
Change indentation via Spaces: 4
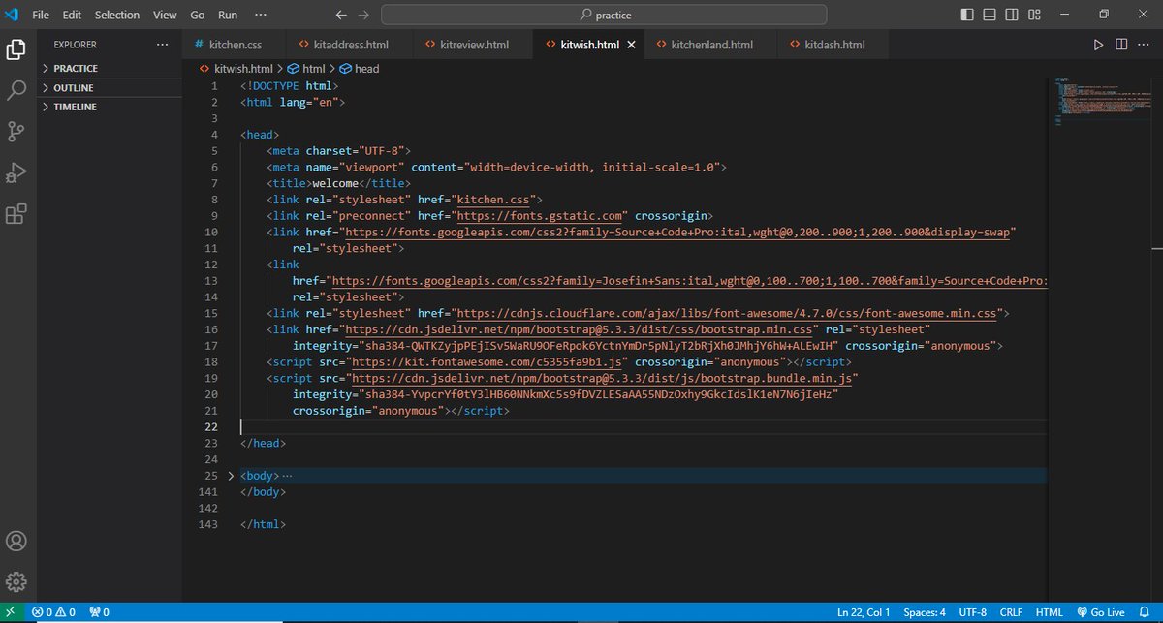pos(925,612)
